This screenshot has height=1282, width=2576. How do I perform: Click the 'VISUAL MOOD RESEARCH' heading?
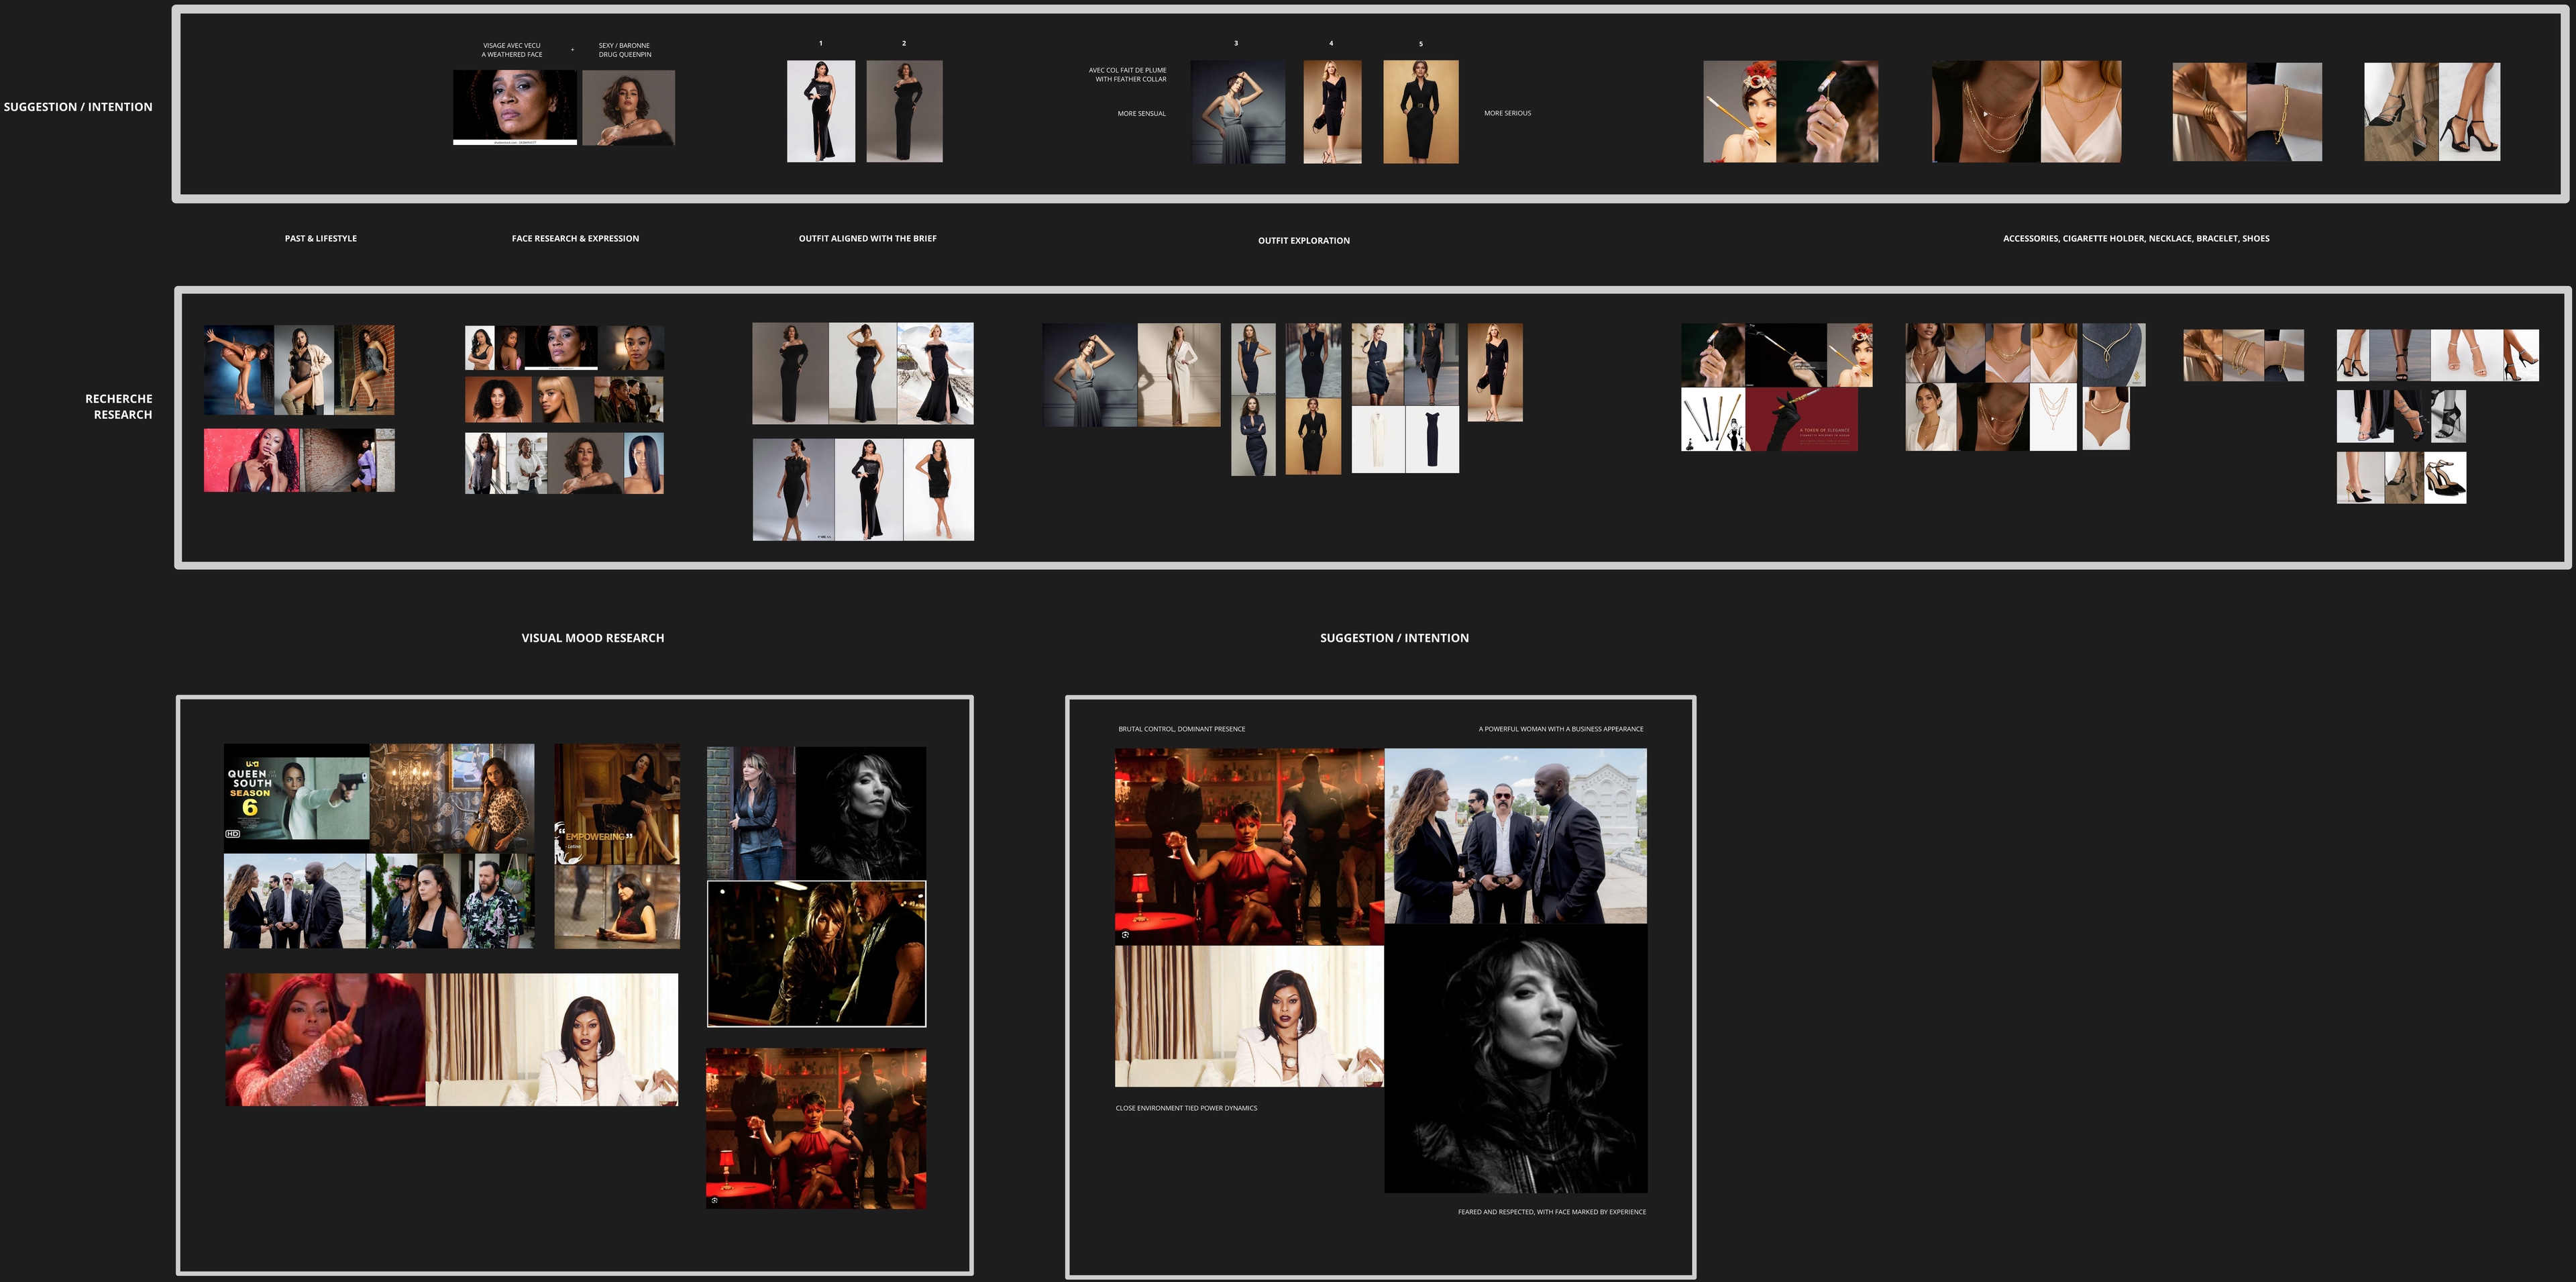pos(592,638)
